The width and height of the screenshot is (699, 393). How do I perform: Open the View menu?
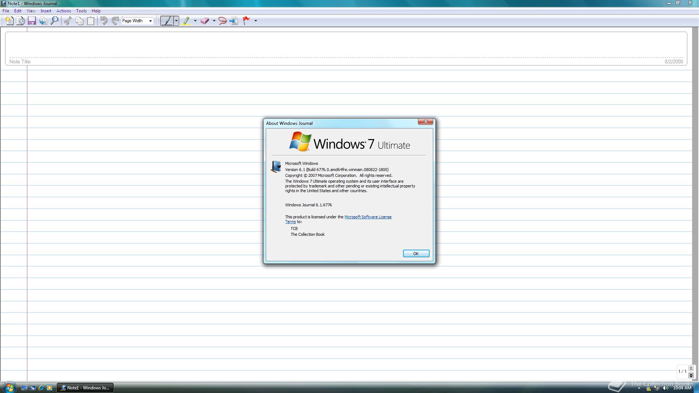pyautogui.click(x=31, y=11)
